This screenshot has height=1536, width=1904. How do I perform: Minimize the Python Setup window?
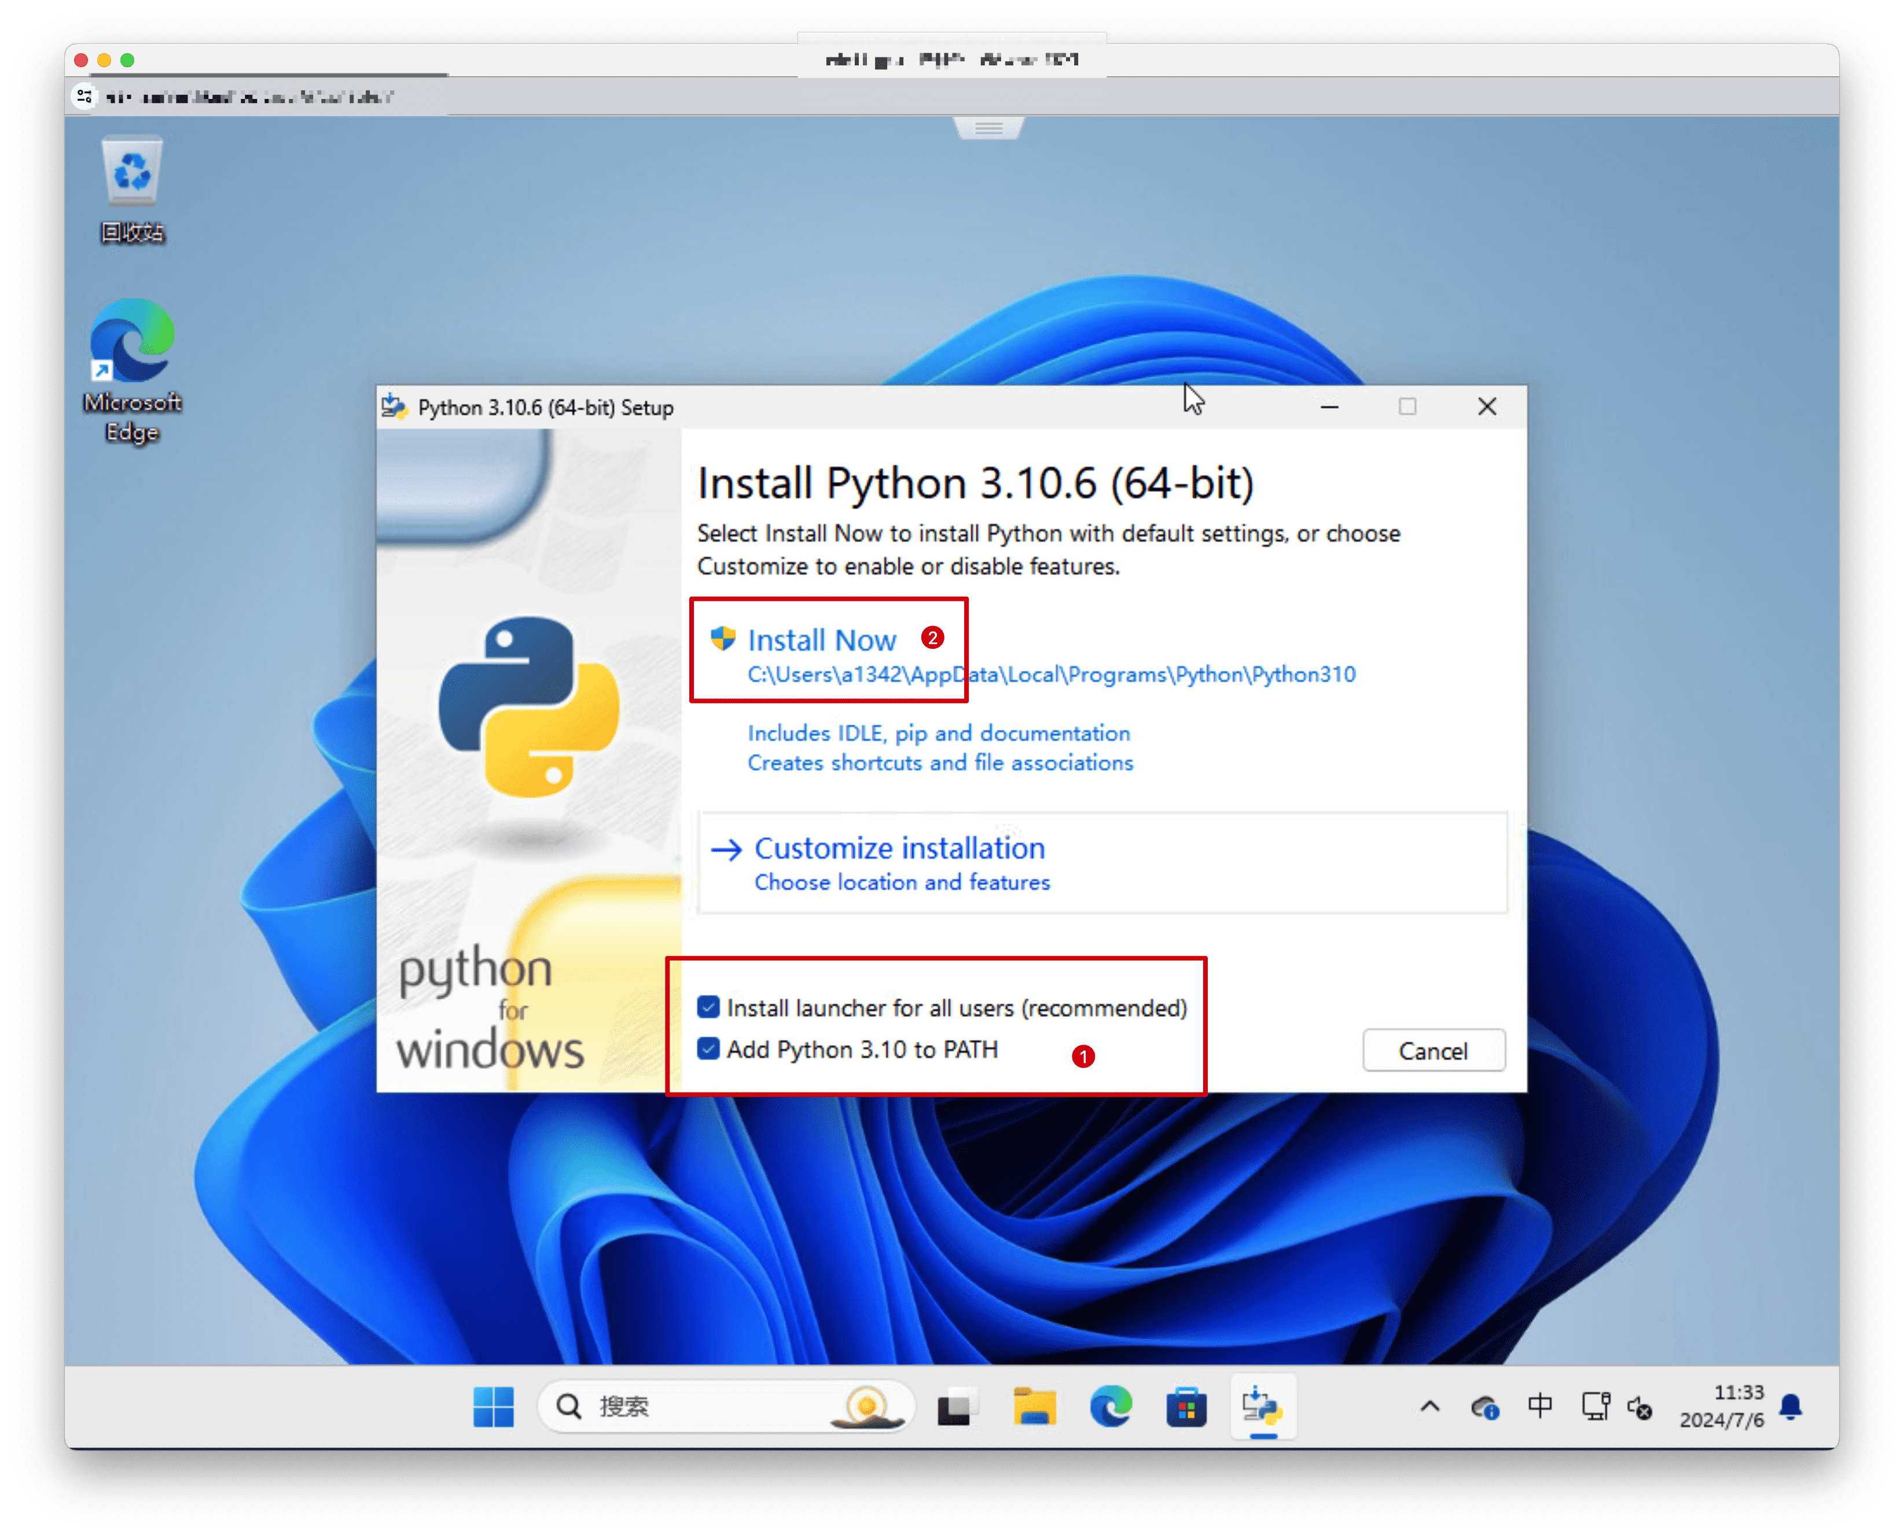click(x=1329, y=406)
